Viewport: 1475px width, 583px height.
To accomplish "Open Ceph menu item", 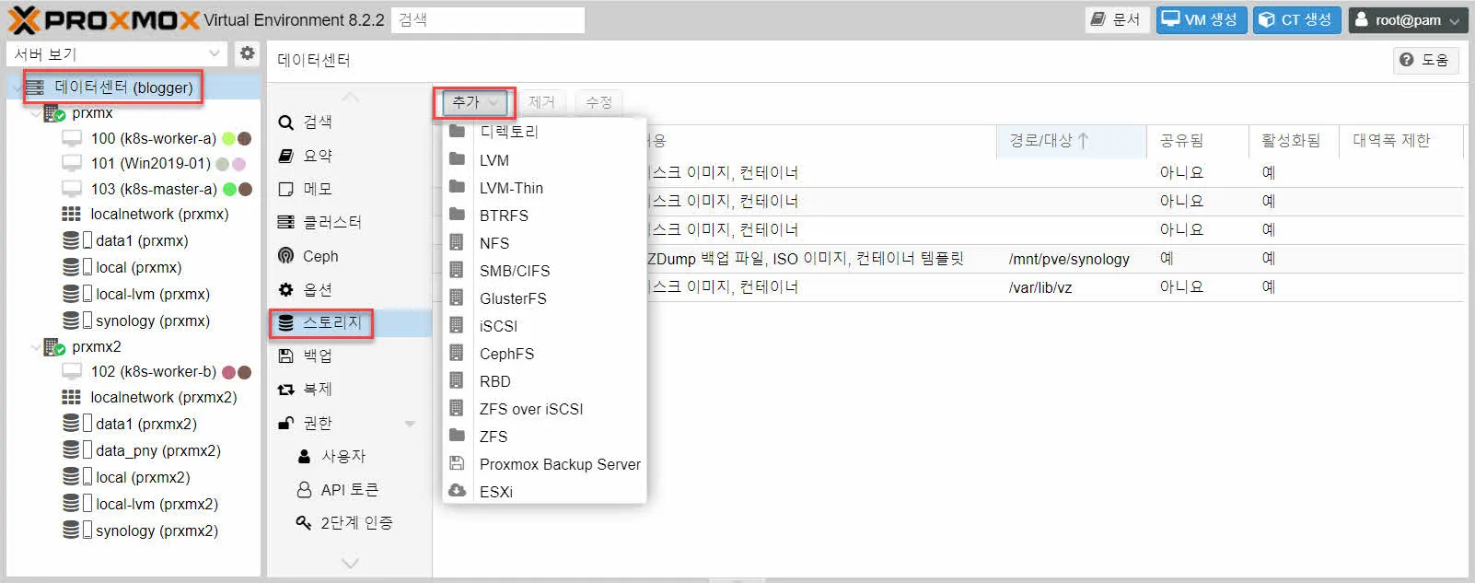I will coord(350,256).
